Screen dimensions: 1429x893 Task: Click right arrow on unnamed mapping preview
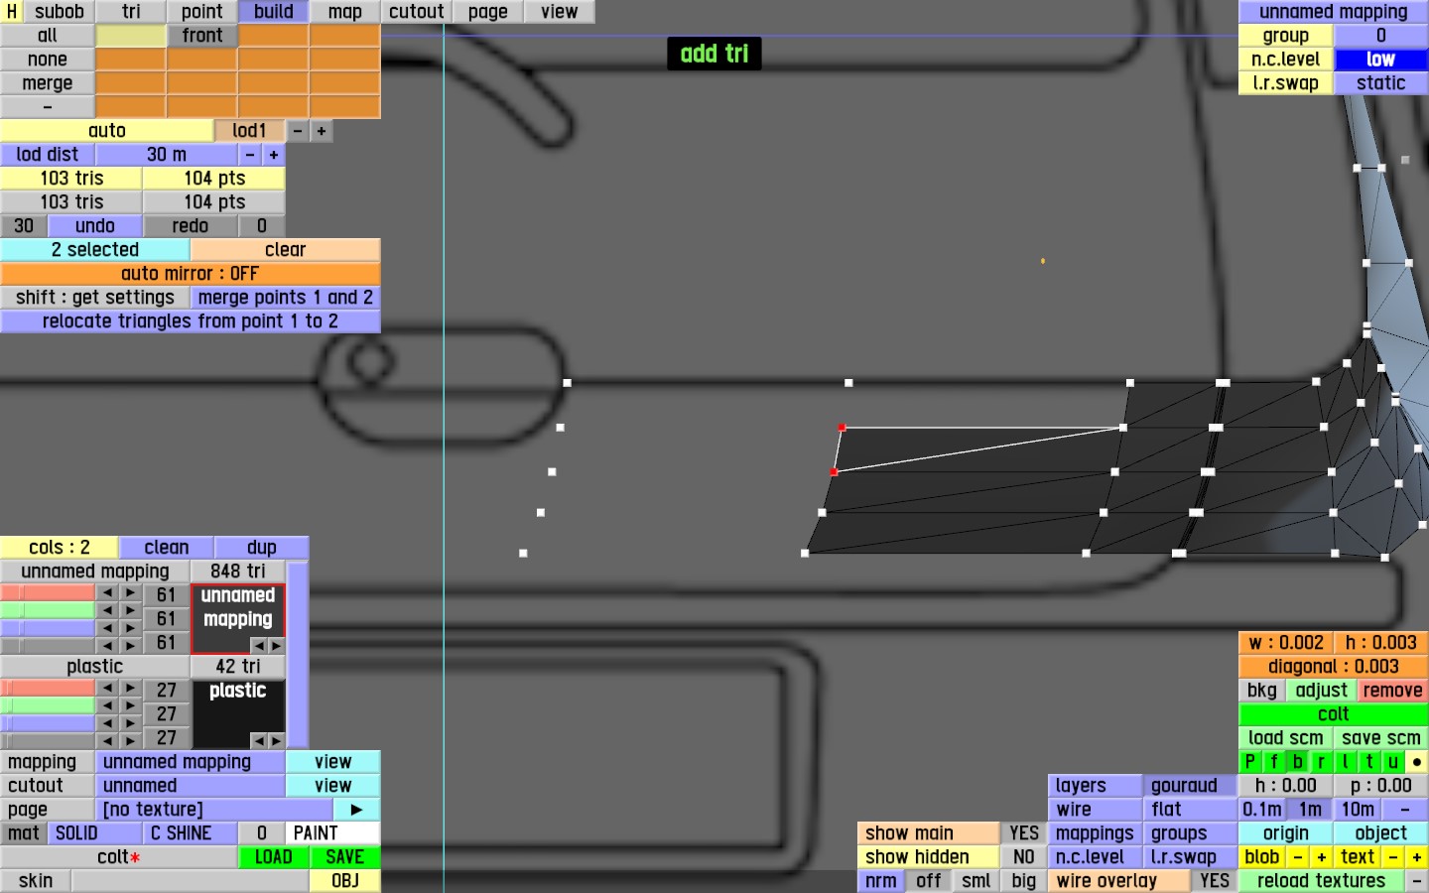pos(276,645)
